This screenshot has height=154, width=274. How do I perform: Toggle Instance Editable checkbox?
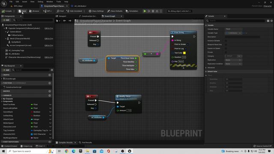pos(226,41)
